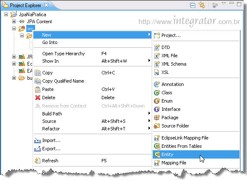Click the JR library books icon
This screenshot has width=247, height=181.
coord(22,56)
